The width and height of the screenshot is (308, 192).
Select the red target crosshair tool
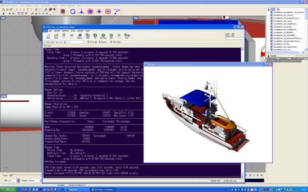(108, 12)
